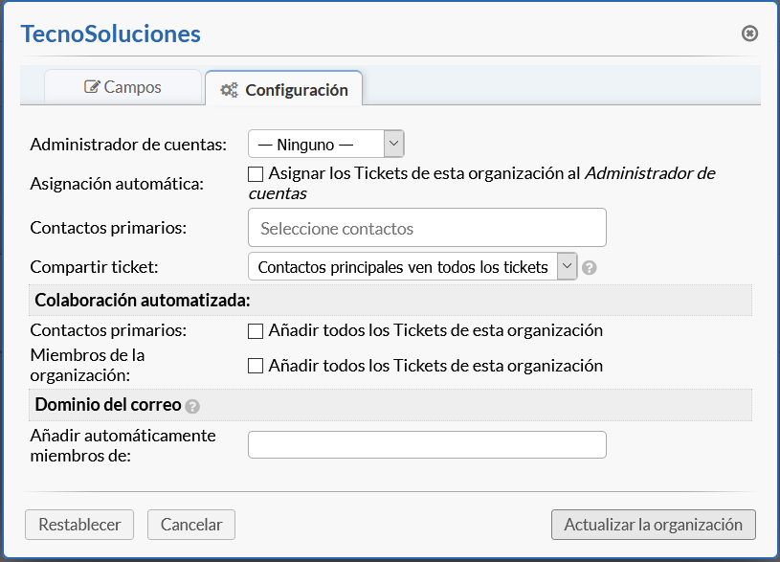The image size is (780, 562).
Task: Click help icon beside Dominio del correo
Action: point(192,406)
